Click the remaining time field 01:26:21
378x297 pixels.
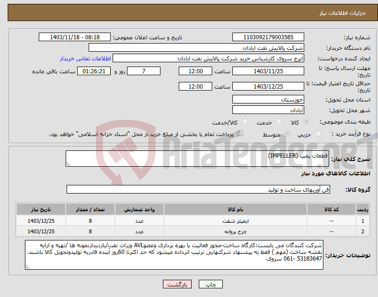[x=94, y=71]
